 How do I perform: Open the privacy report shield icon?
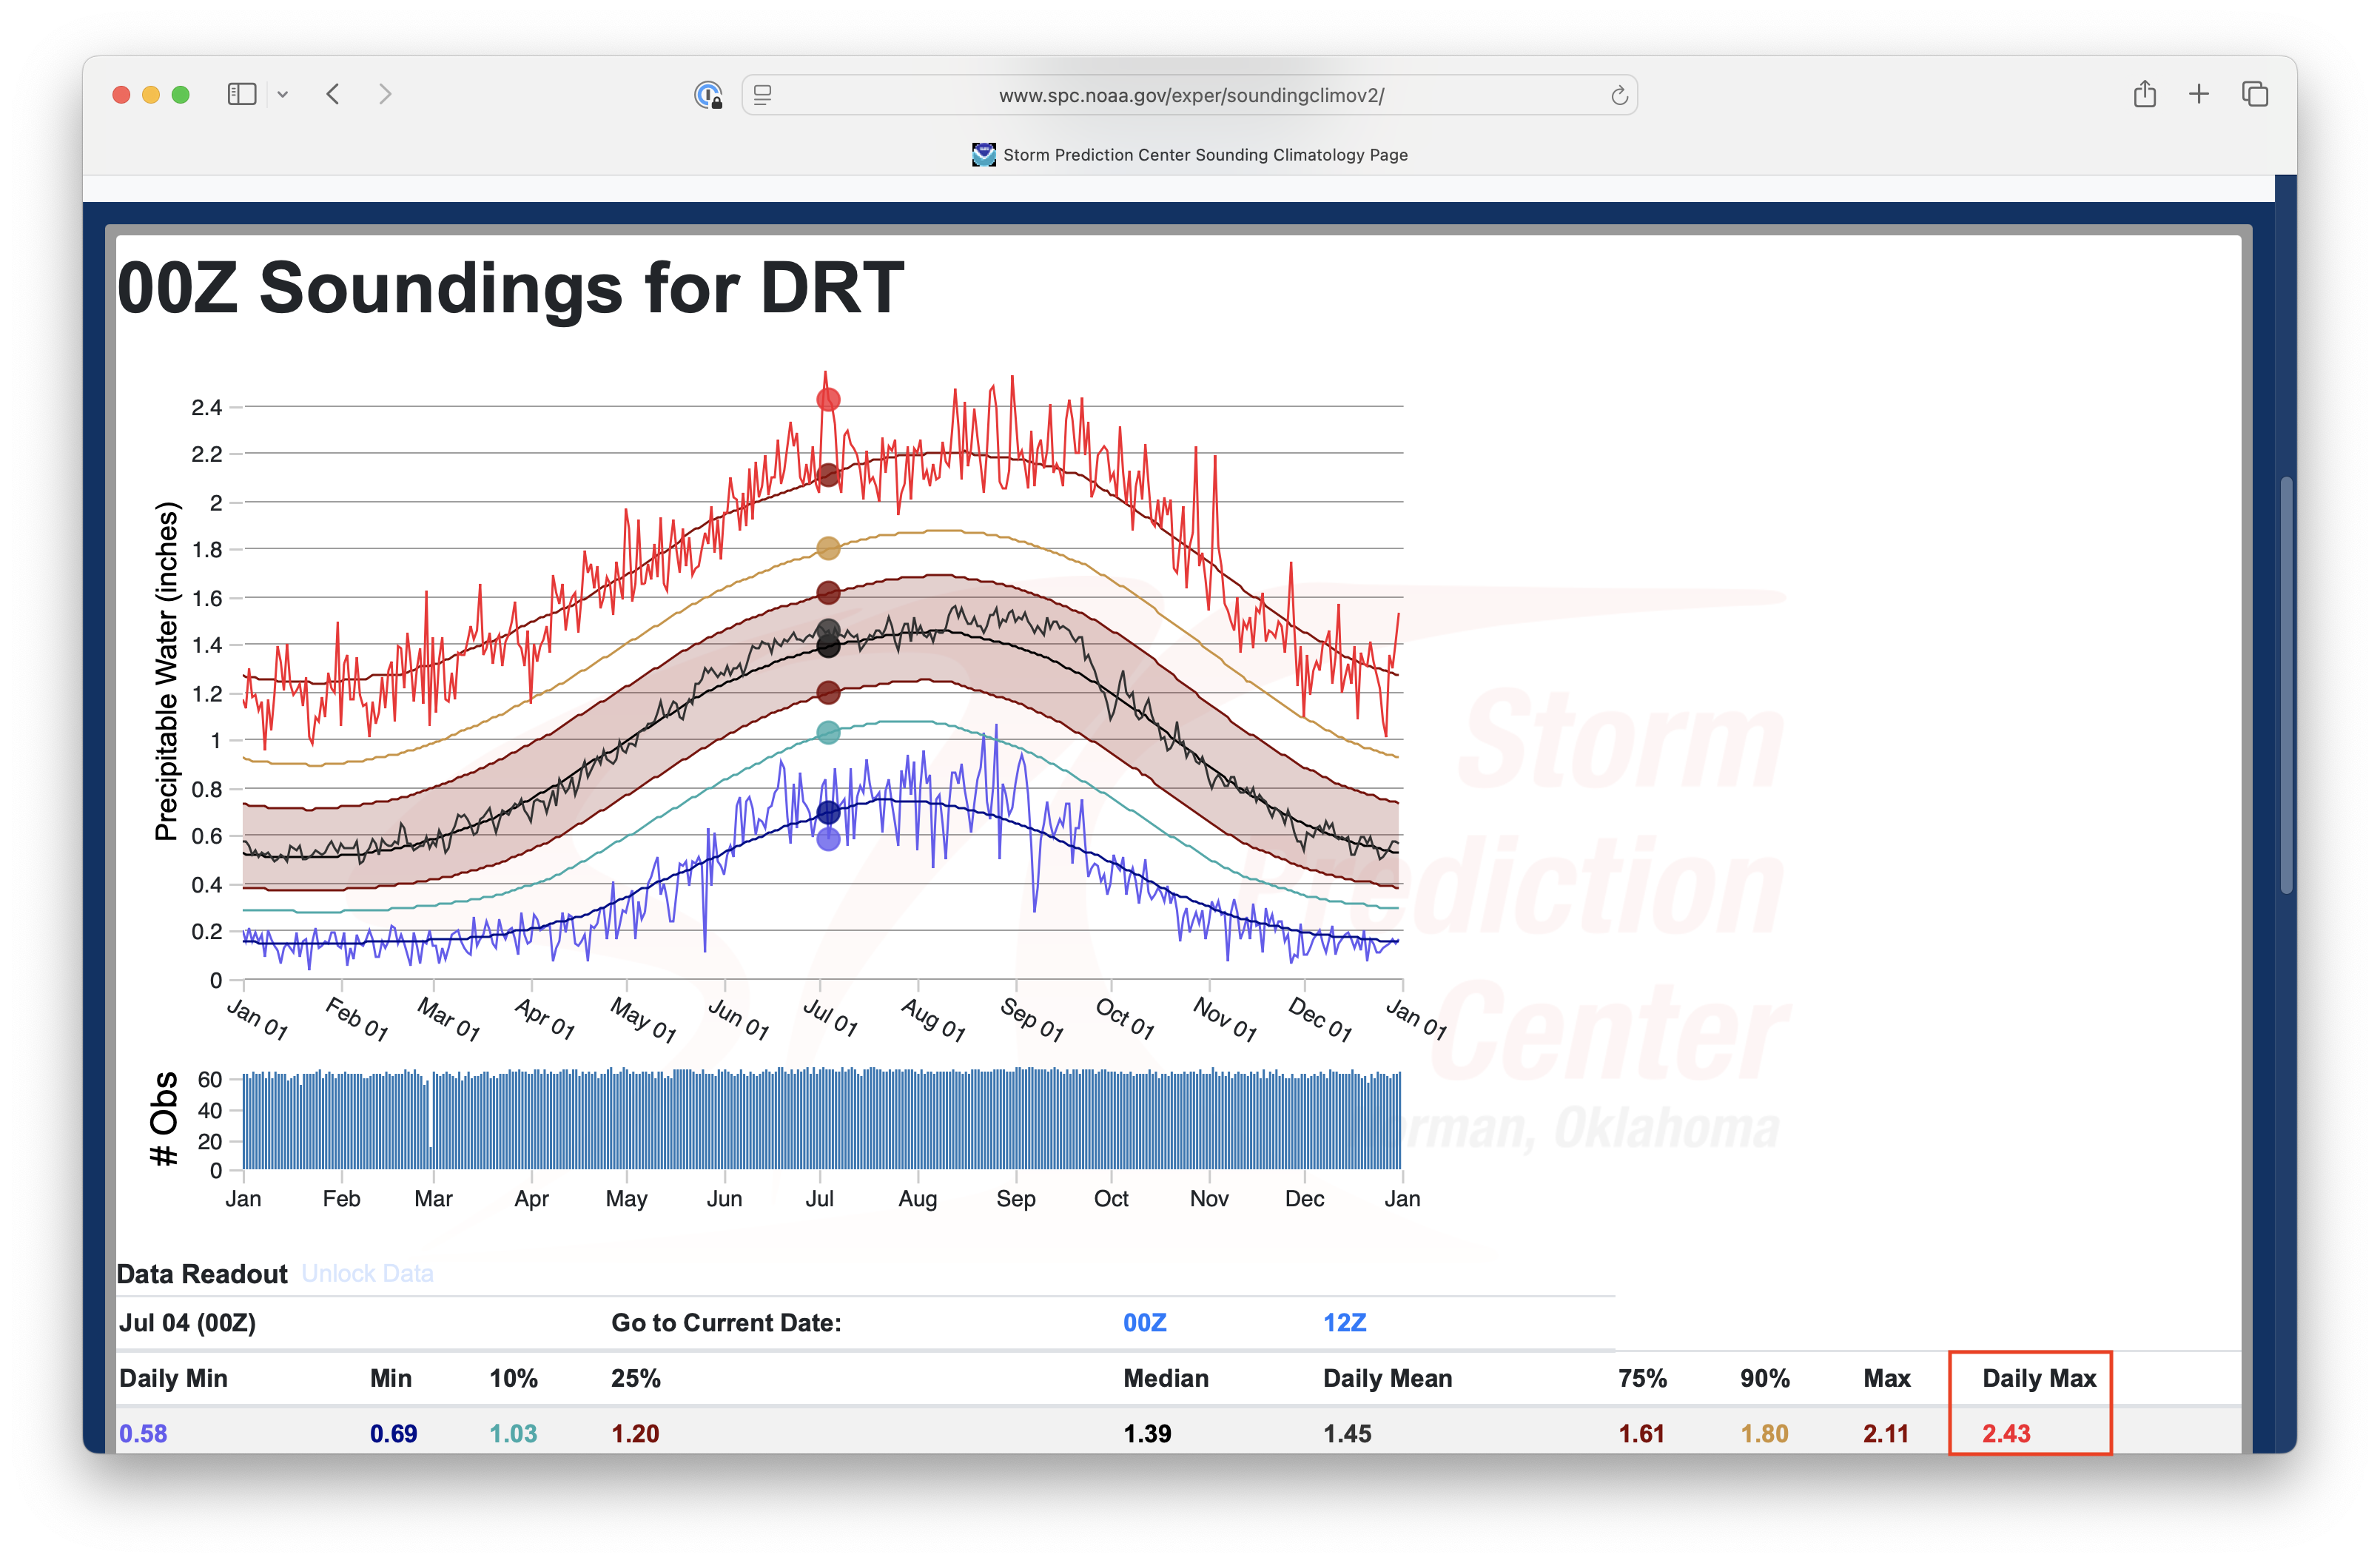[x=708, y=95]
